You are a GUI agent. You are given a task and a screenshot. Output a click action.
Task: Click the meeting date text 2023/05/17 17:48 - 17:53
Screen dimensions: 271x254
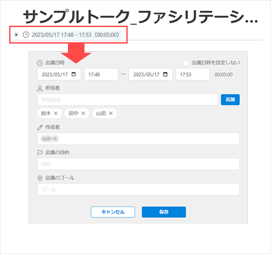[74, 34]
